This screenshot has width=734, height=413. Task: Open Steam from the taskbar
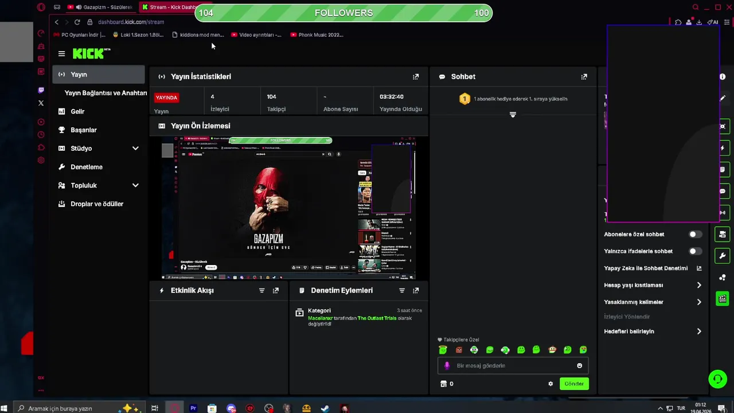[x=325, y=408]
